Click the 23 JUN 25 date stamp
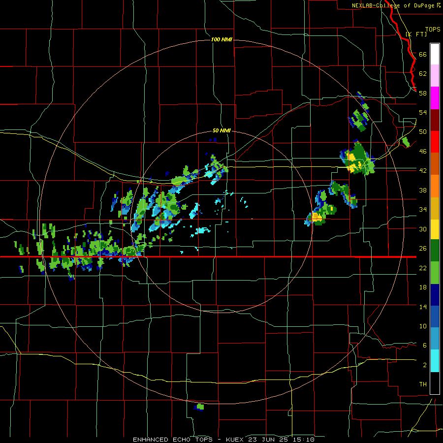This screenshot has height=443, width=443. pos(268,440)
